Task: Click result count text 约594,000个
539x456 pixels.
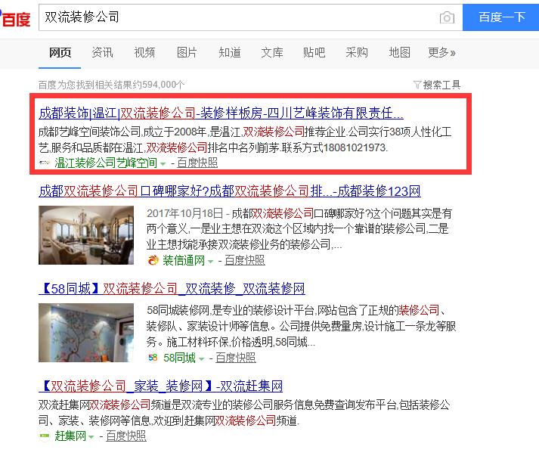Action: coord(159,85)
